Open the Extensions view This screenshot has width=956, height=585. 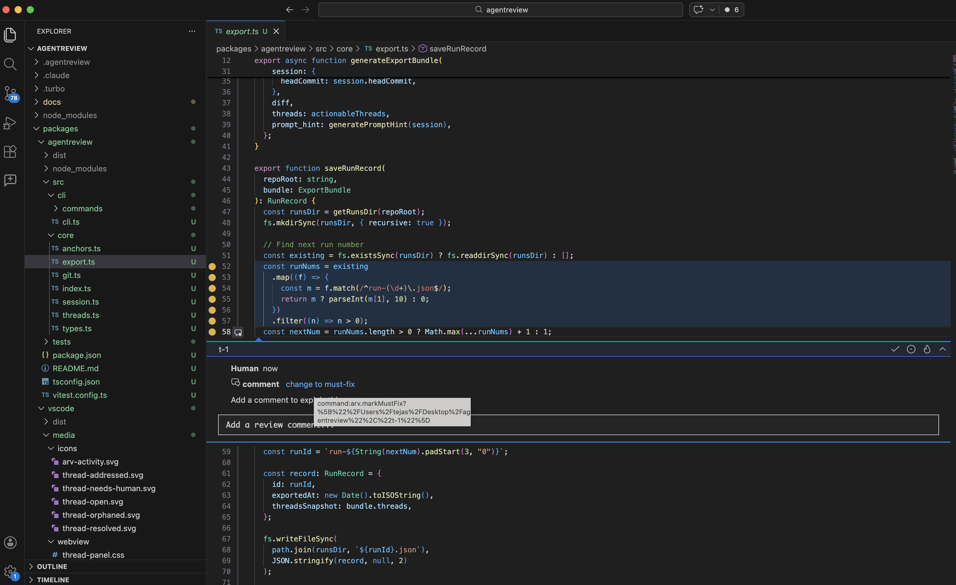tap(10, 152)
